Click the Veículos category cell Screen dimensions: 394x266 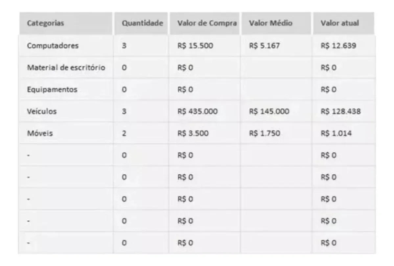click(x=66, y=111)
